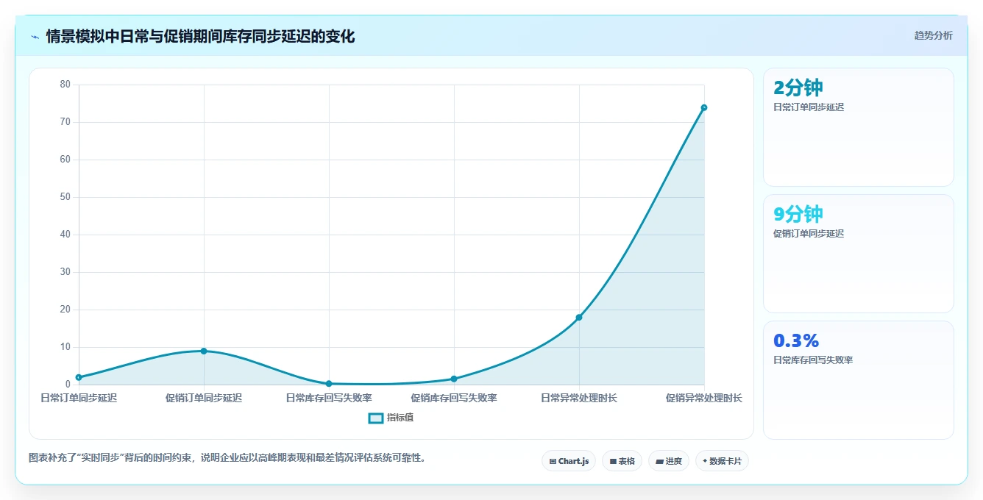Click the chart title 情景模拟中日常与促销期间库存同步延迟的变化

200,36
